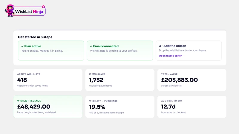Click the Items Saved value 1,732
239x134 pixels.
[96, 80]
